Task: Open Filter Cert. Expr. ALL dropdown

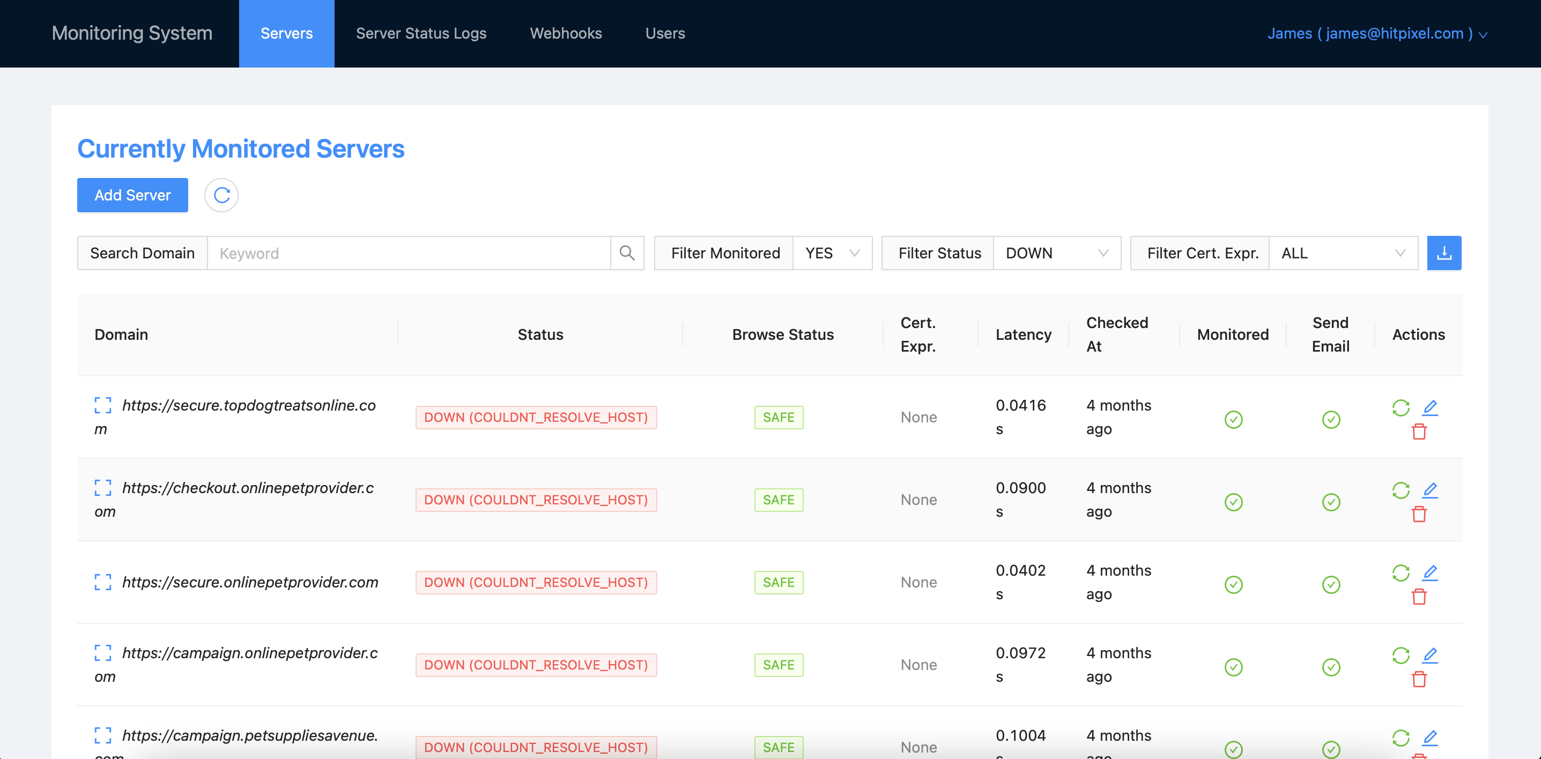Action: tap(1343, 253)
